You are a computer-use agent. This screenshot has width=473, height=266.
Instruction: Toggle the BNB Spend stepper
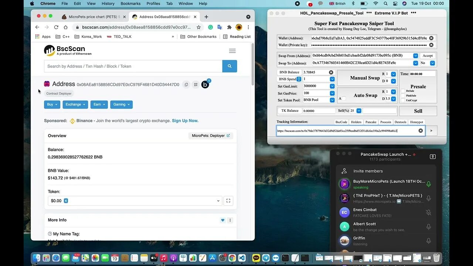[x=299, y=79]
